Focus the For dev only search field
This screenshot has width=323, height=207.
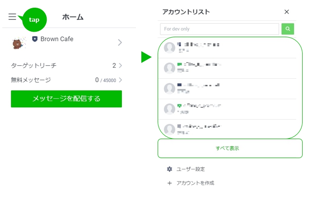pos(219,29)
